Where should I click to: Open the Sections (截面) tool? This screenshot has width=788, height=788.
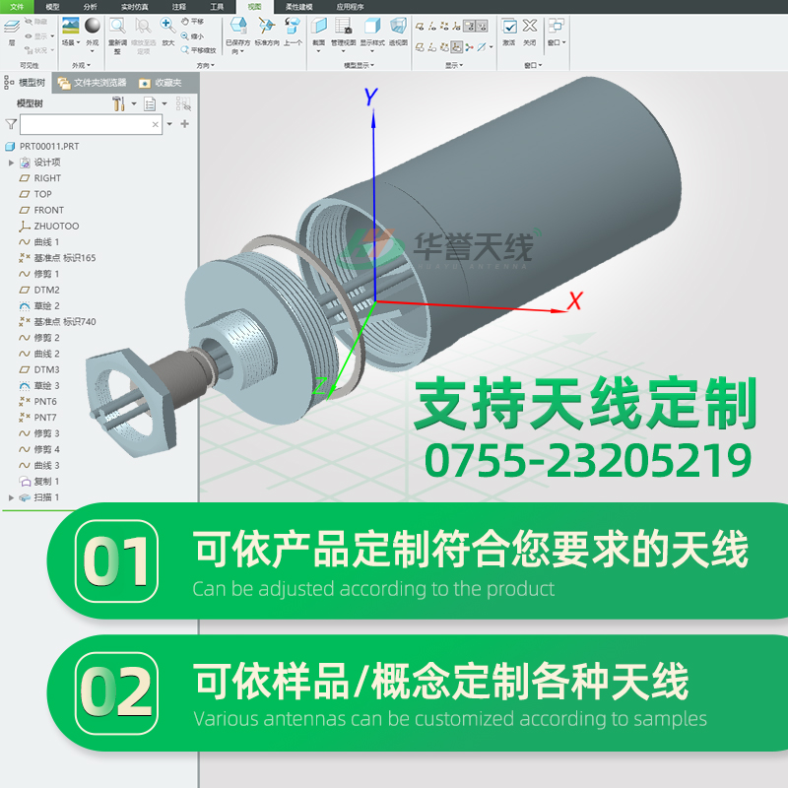point(319,25)
